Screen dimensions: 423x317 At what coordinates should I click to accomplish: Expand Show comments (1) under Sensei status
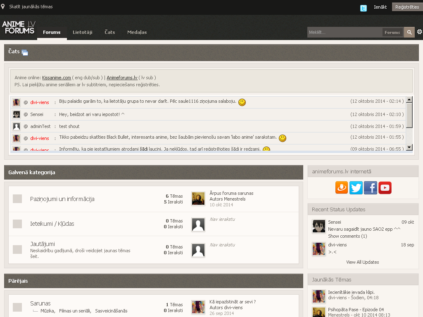[x=347, y=236]
